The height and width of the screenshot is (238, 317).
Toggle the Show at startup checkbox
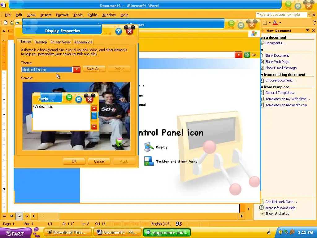point(263,214)
